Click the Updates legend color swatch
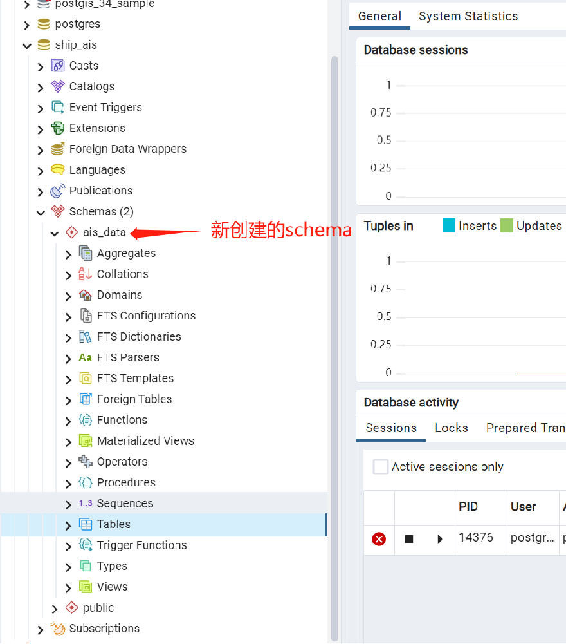 click(507, 225)
